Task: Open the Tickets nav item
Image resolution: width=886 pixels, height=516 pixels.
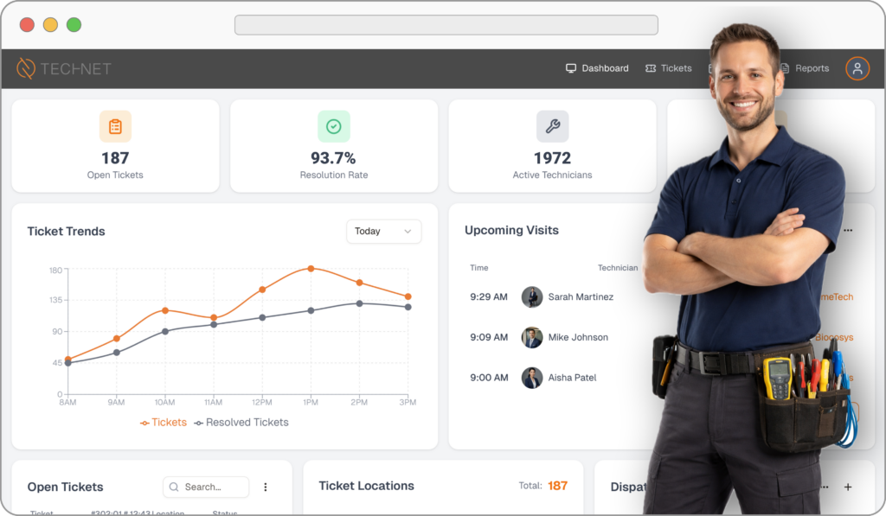Action: point(669,68)
